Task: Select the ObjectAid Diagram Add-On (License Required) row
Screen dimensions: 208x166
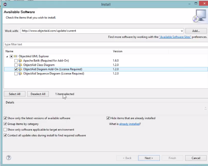Action: coord(106,69)
